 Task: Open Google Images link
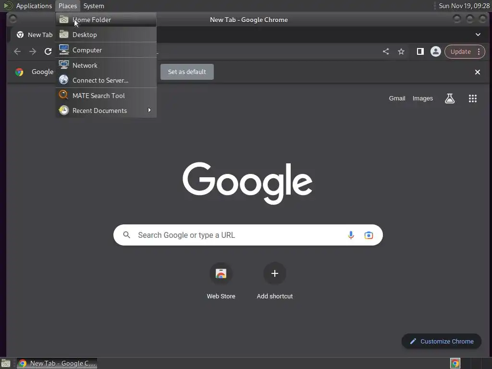pyautogui.click(x=423, y=98)
